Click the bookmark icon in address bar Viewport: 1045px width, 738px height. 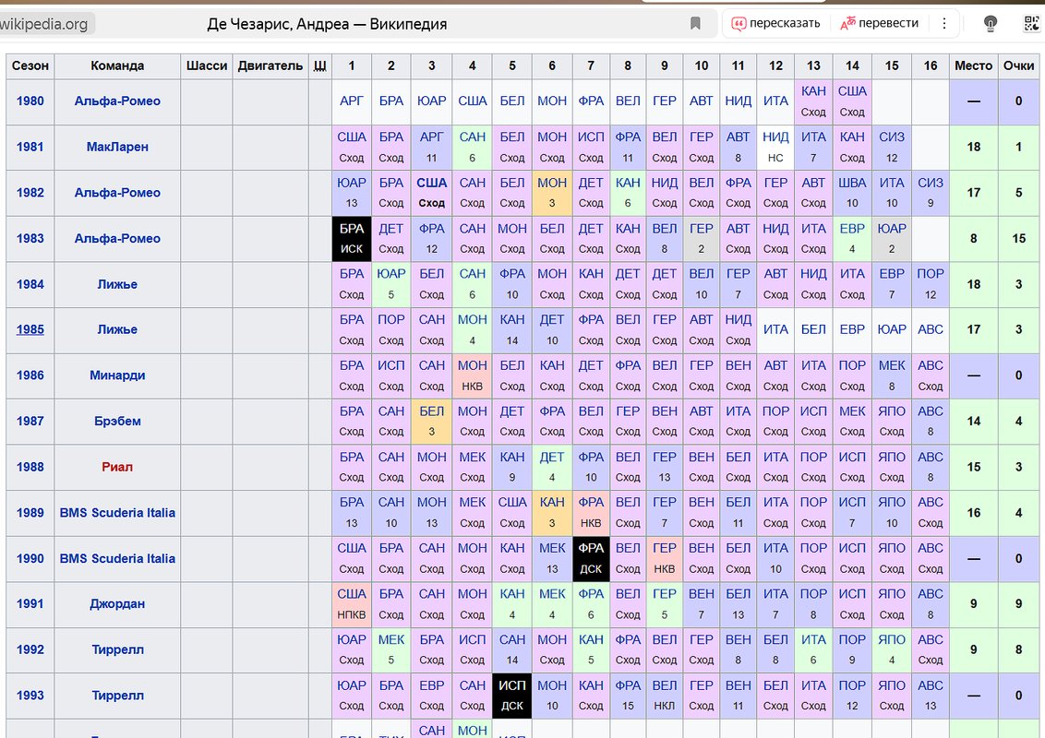(695, 23)
